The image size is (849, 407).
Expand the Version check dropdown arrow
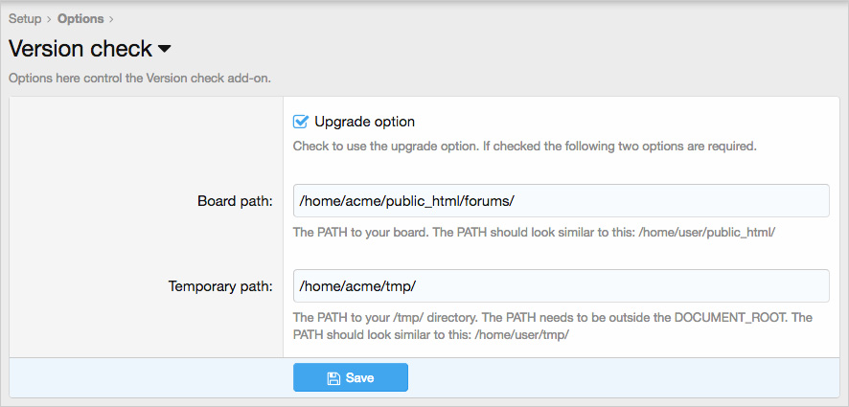[164, 49]
